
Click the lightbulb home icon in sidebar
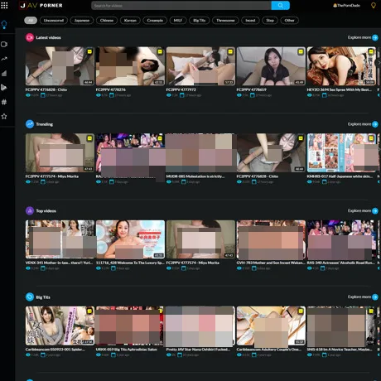point(4,25)
